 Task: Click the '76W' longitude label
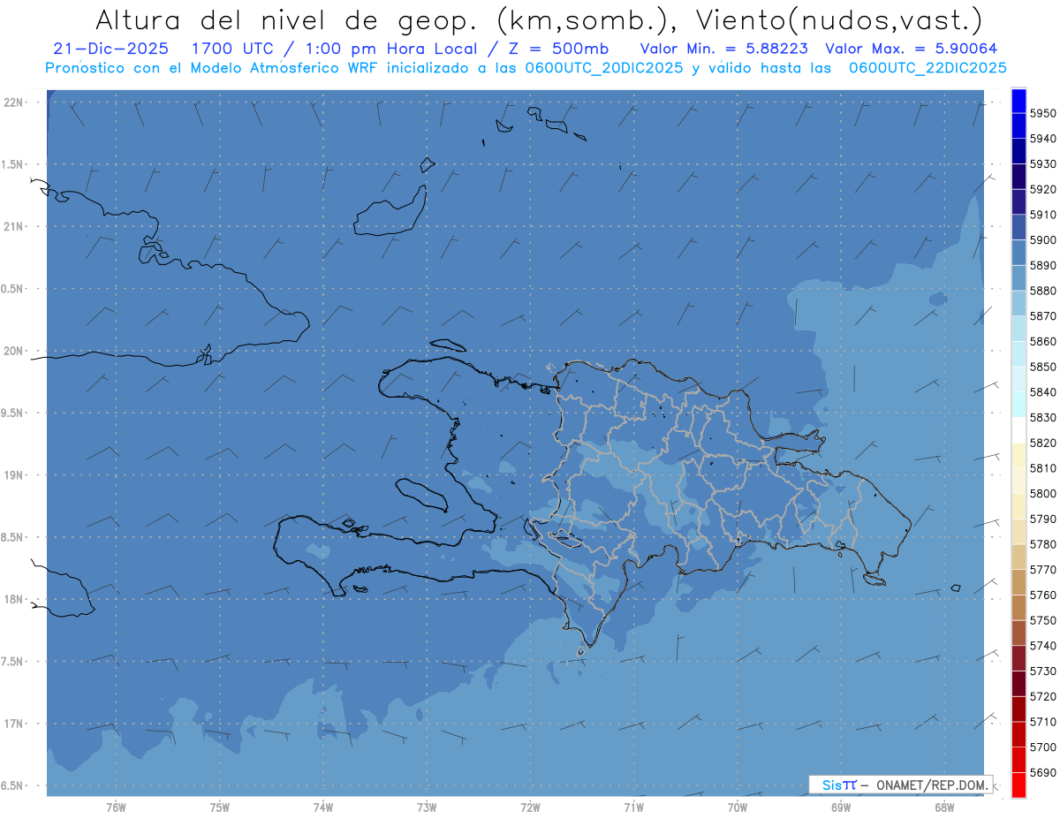pos(116,807)
